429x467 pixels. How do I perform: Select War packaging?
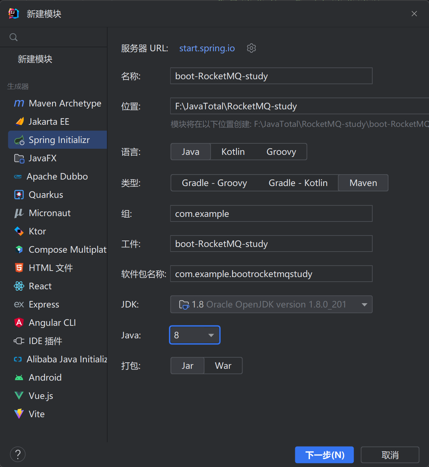tap(223, 366)
